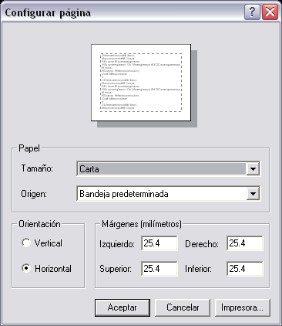Close the Configurar página dialog

coord(270,12)
